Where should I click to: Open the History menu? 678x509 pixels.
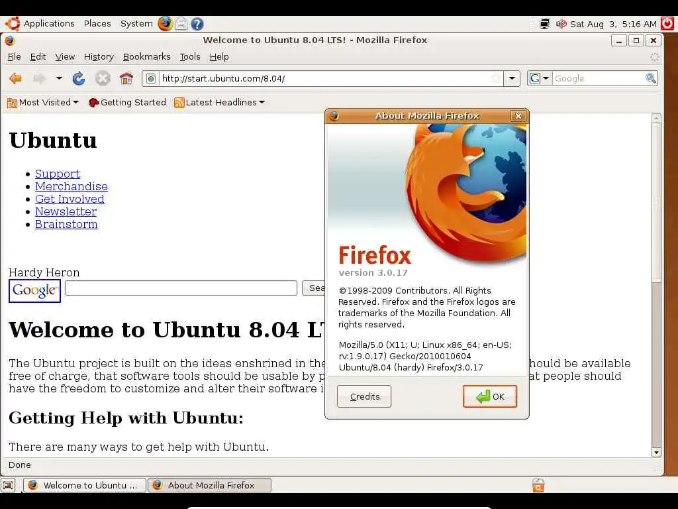tap(99, 57)
